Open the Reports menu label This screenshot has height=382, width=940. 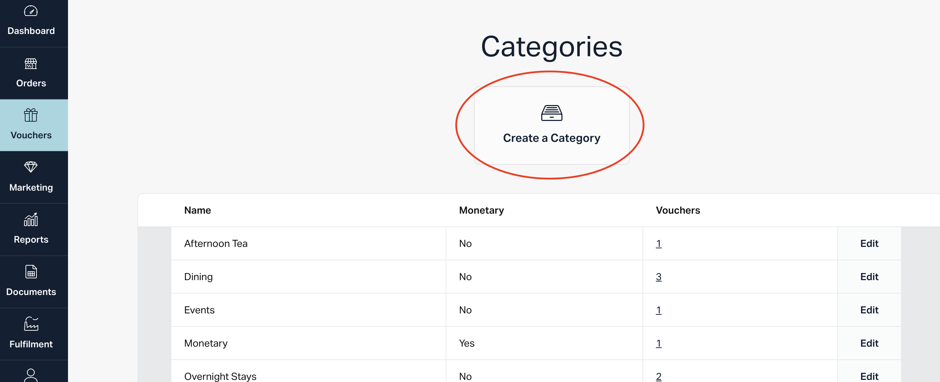[x=31, y=239]
